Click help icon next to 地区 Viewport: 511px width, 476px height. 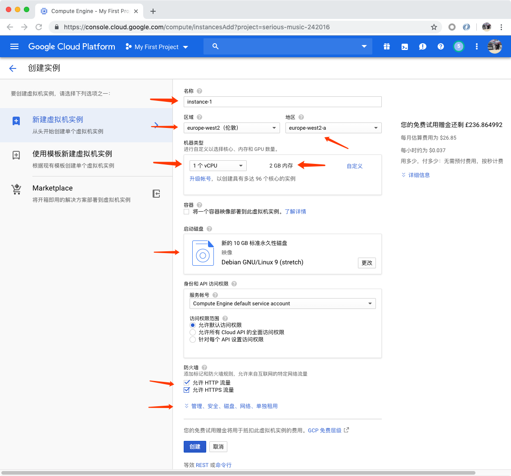pyautogui.click(x=301, y=117)
